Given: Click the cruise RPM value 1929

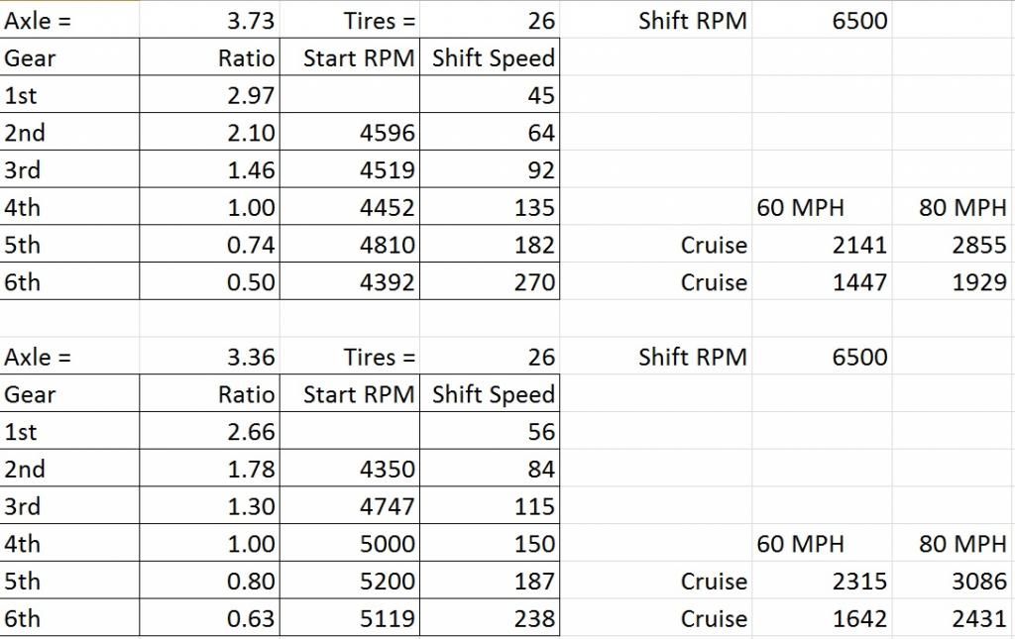Looking at the screenshot, I should pos(978,282).
